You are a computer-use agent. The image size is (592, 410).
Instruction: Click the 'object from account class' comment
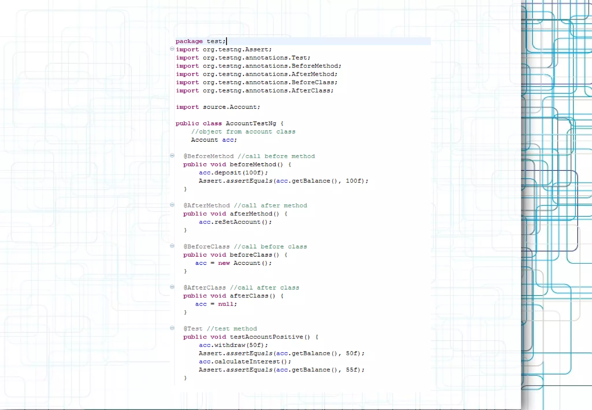(243, 132)
